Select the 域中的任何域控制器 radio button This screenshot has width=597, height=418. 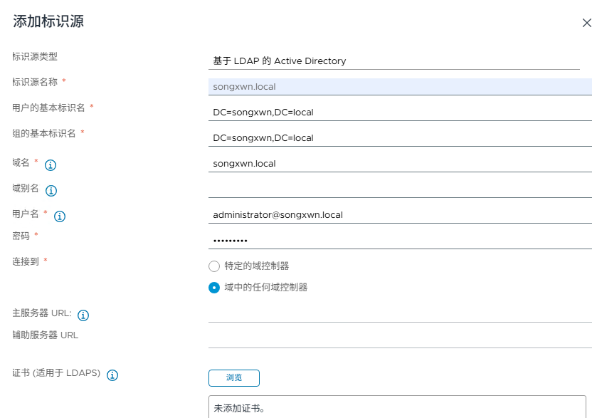[x=214, y=288]
